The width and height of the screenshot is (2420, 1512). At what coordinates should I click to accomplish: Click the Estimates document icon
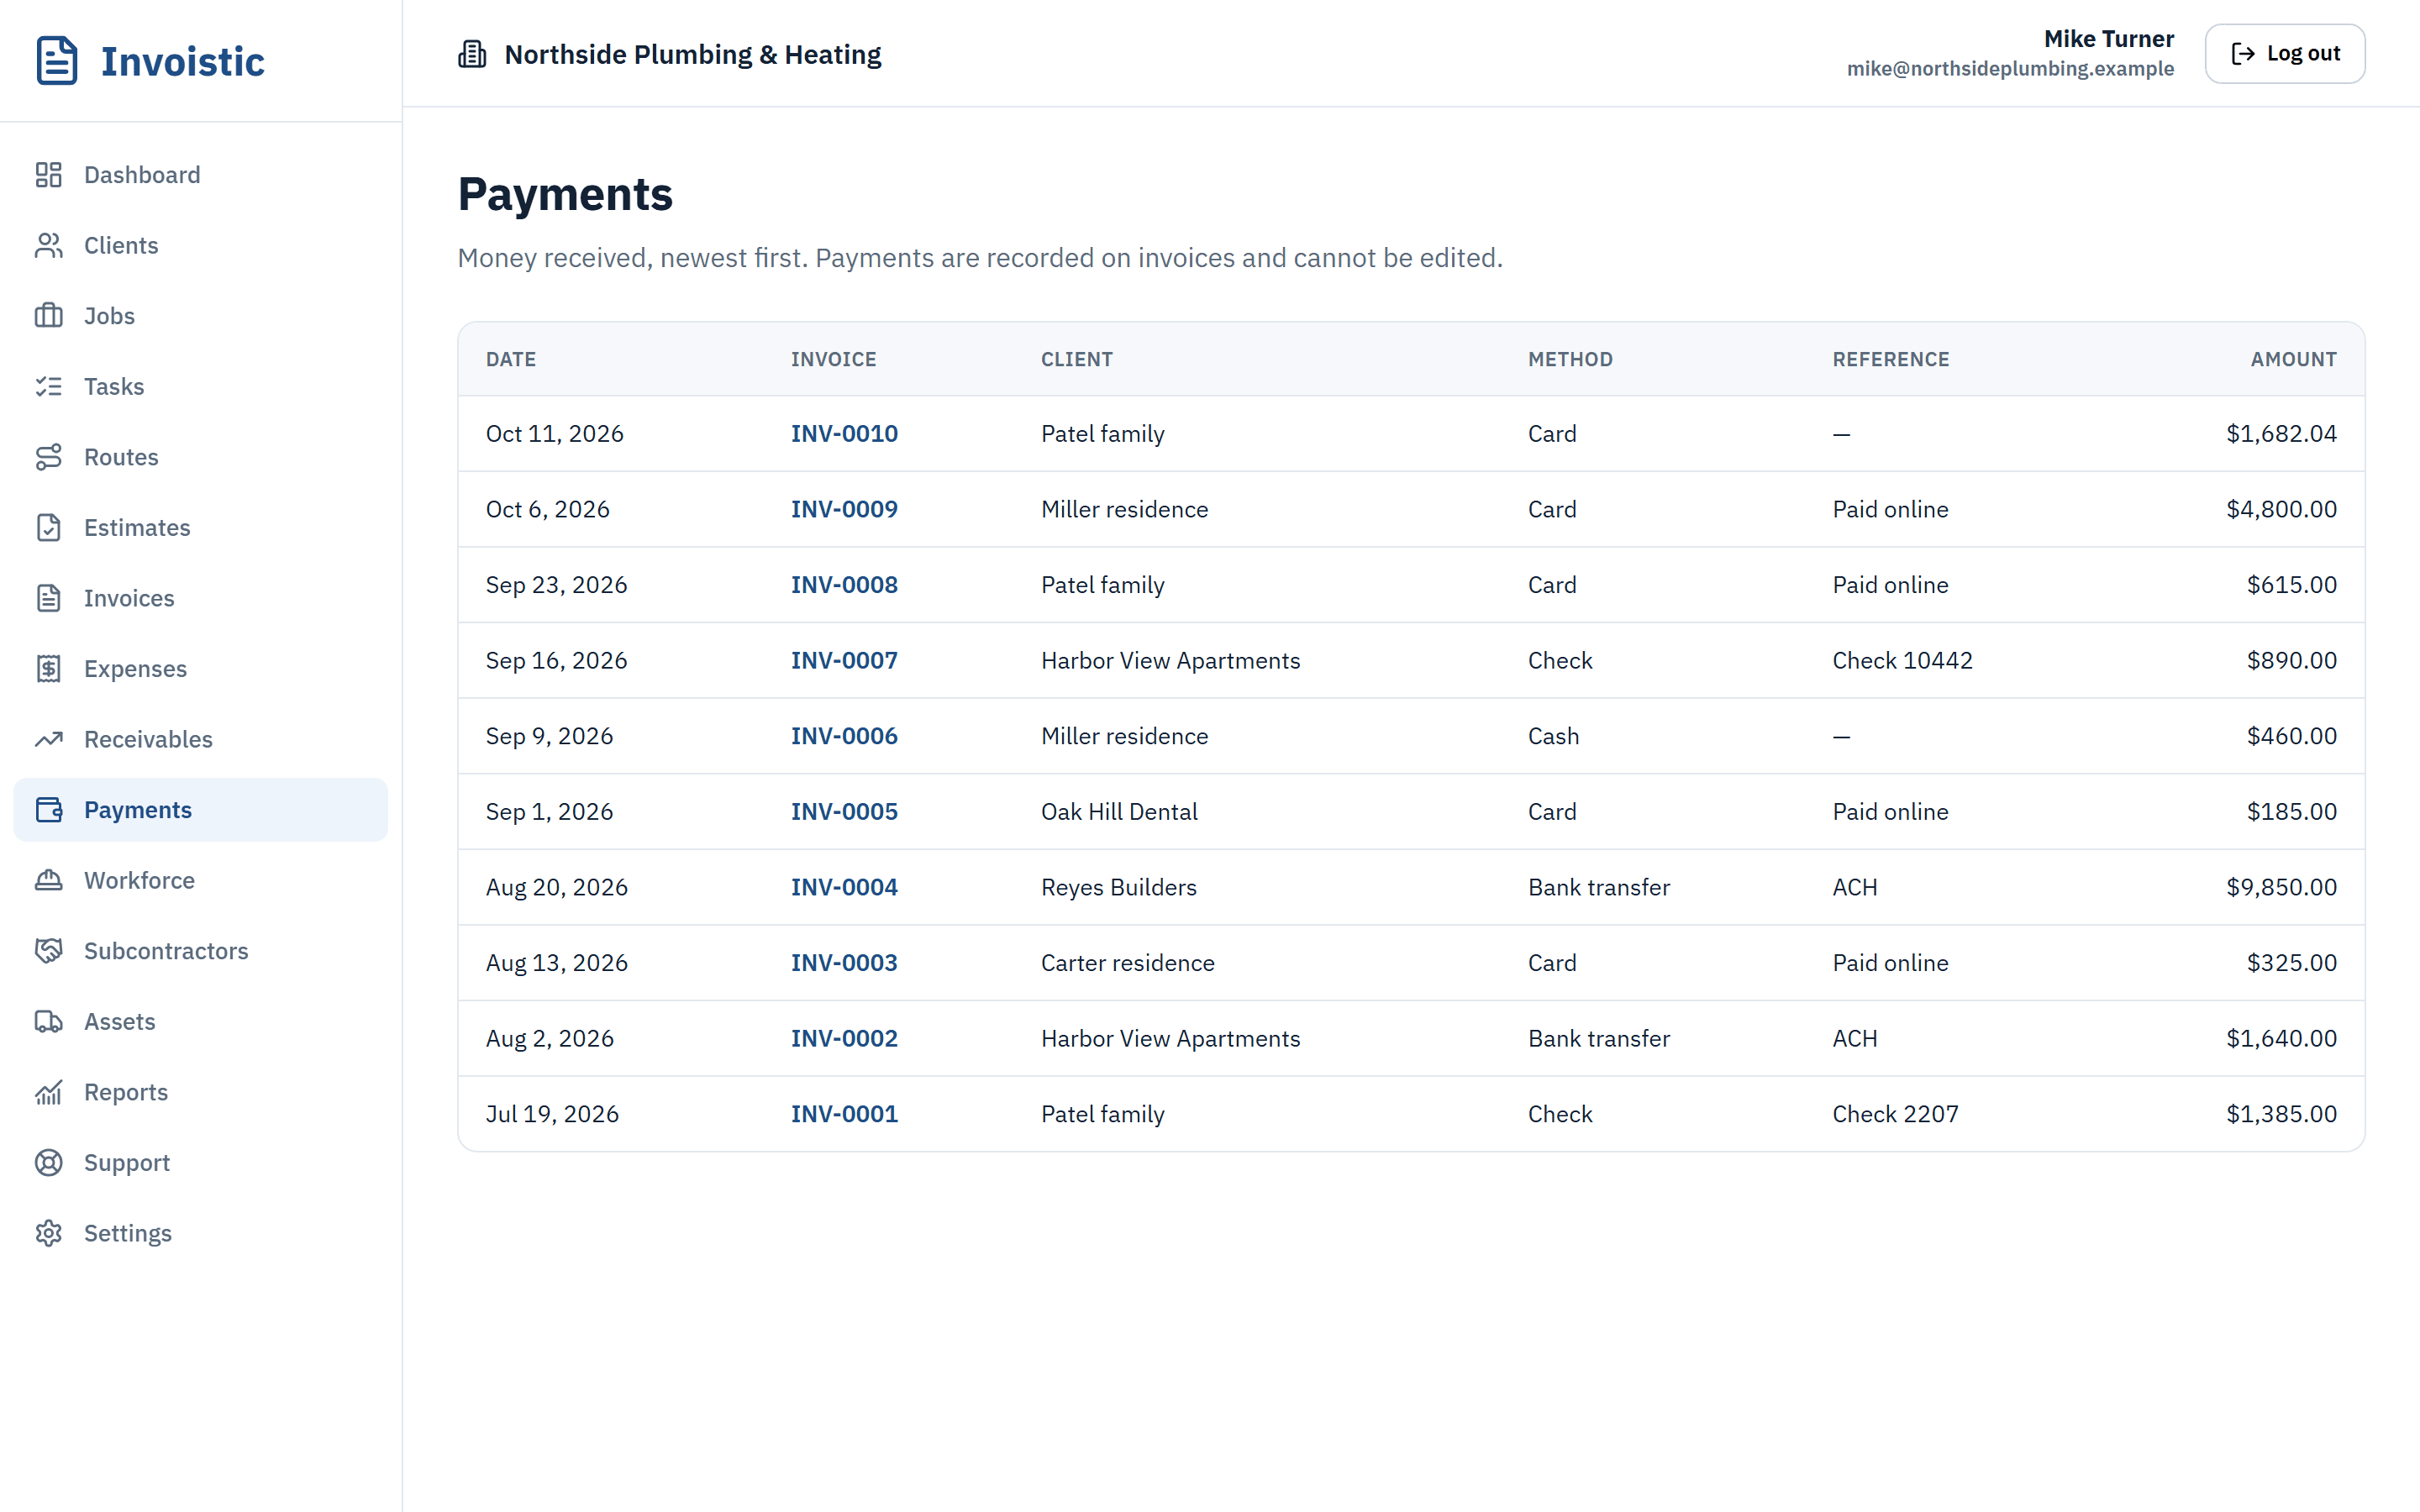49,527
